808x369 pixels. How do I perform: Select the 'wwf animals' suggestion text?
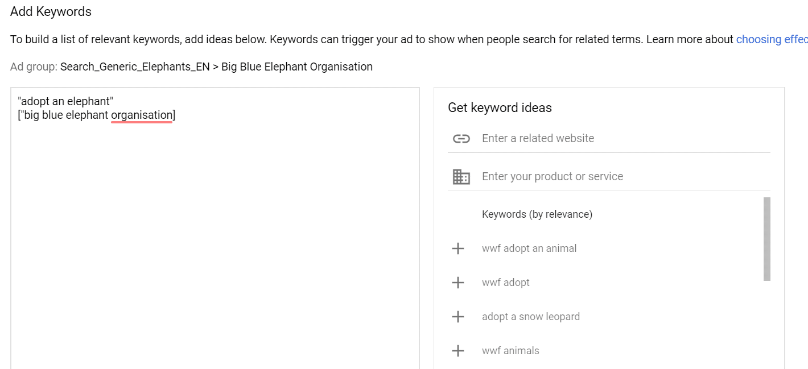tap(510, 351)
